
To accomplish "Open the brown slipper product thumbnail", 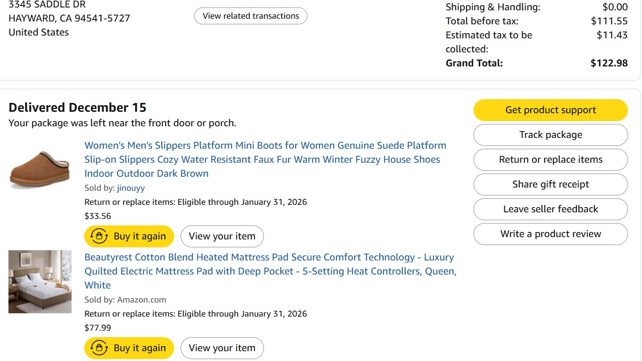I will click(x=40, y=170).
